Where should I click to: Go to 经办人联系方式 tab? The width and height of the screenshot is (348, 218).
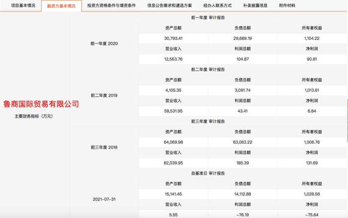[x=218, y=5]
